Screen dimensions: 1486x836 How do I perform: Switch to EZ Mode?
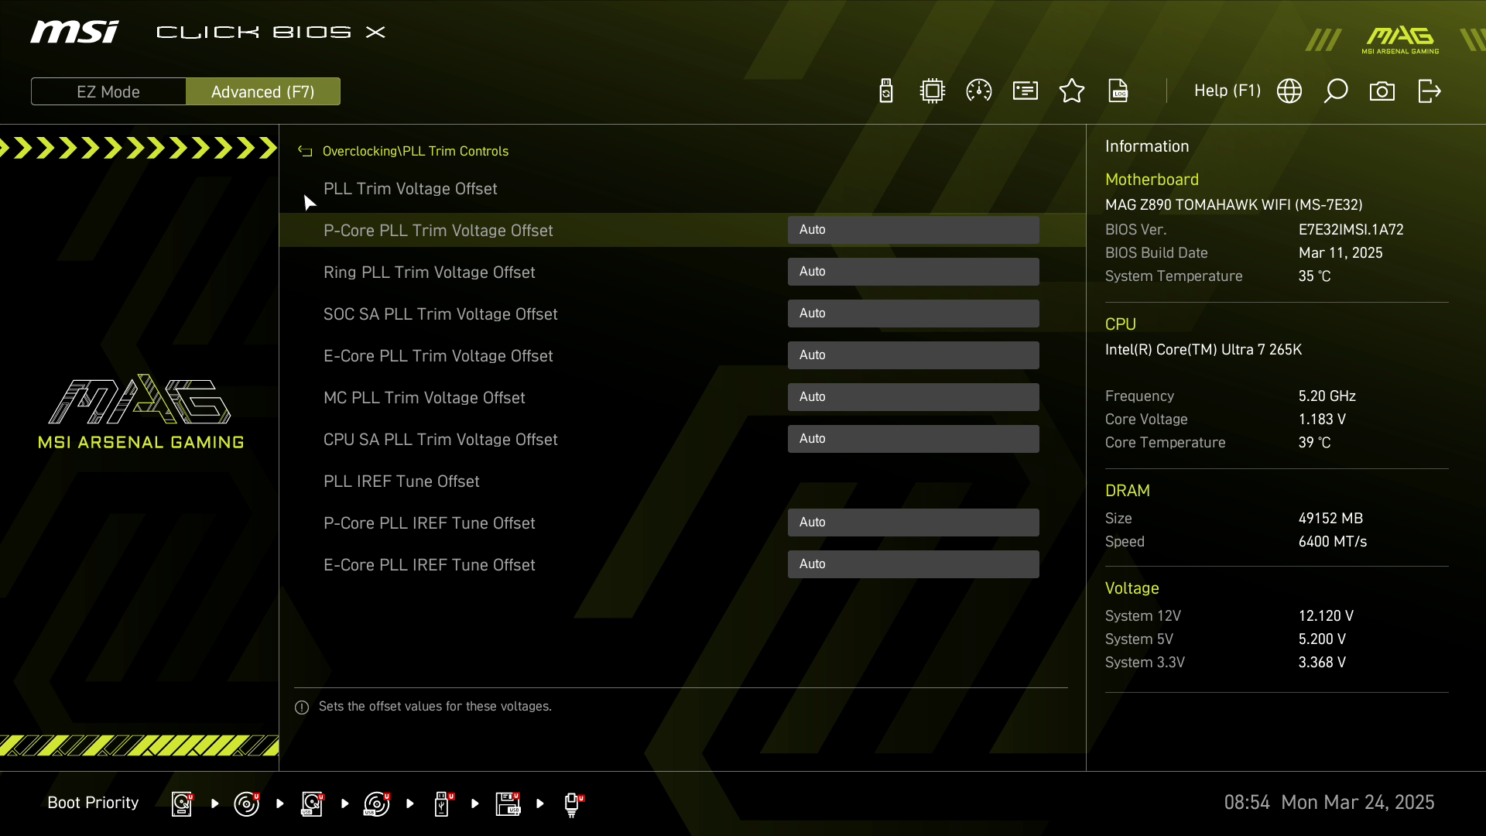[x=108, y=91]
